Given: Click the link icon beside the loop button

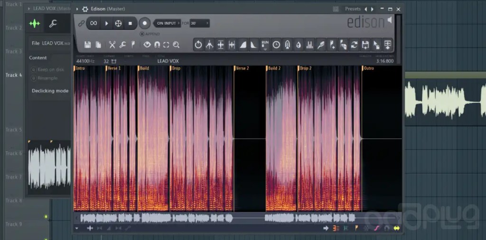Looking at the screenshot, I should [81, 23].
